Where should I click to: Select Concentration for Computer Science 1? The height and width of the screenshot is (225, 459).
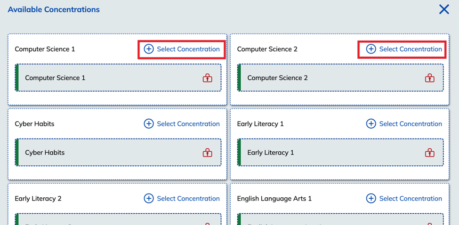click(x=182, y=49)
